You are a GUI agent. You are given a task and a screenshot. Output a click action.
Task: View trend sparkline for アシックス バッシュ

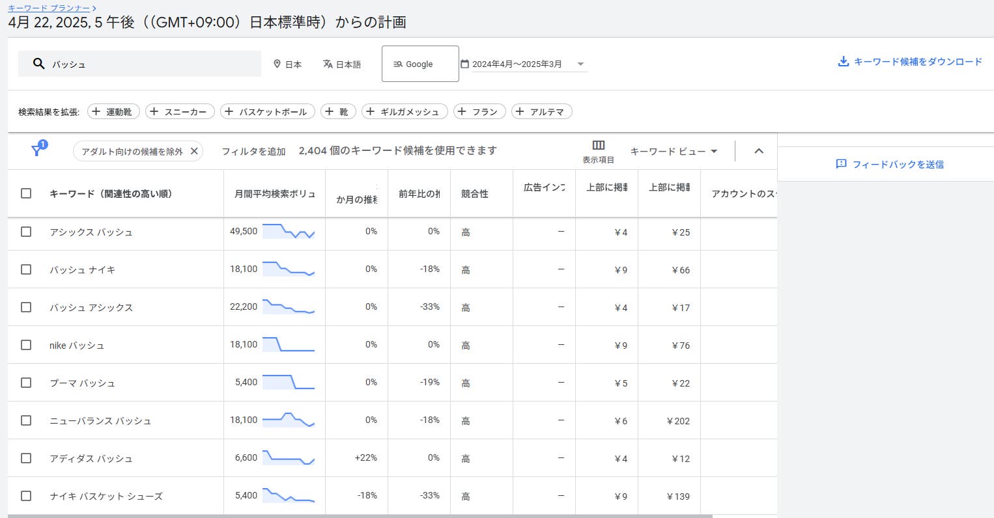pos(289,232)
